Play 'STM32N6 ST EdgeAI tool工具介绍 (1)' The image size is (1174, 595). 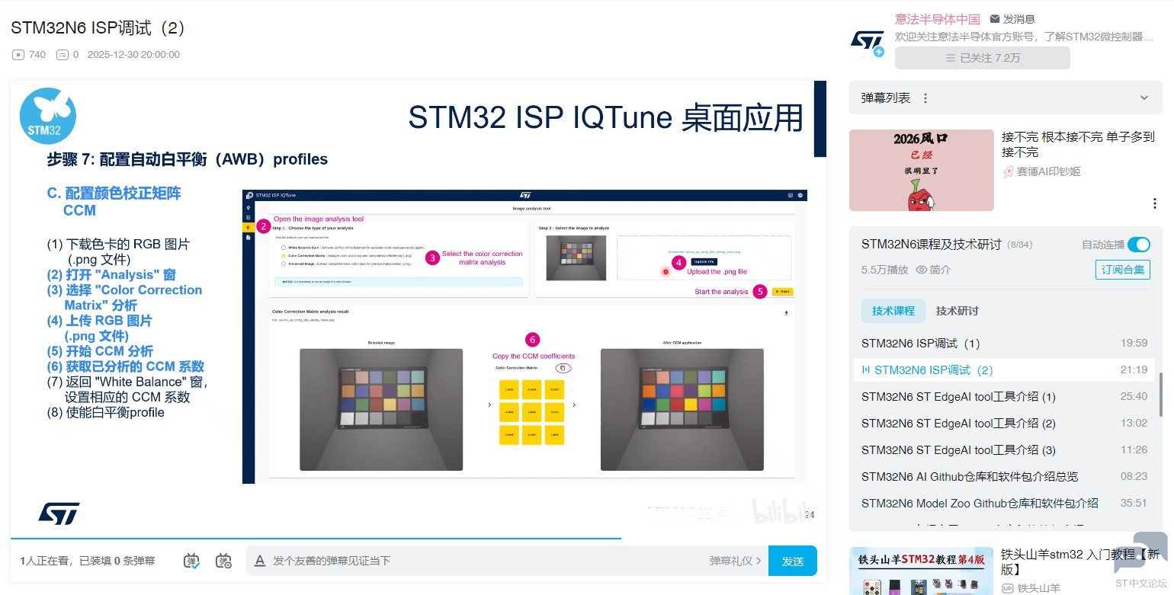tap(1005, 396)
